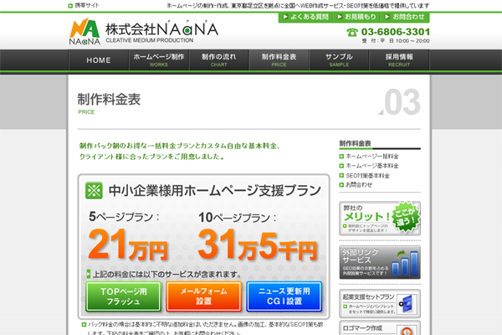Click the 弊社のメリット banner

tap(381, 218)
